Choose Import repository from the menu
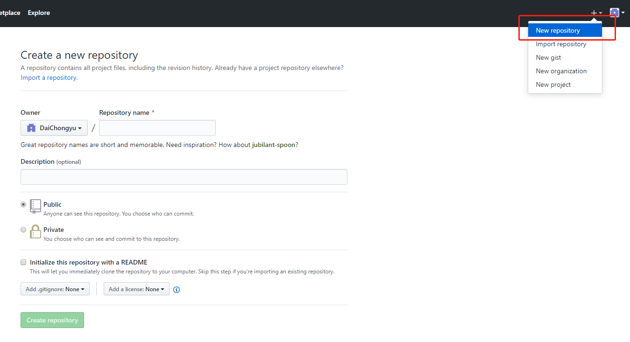The image size is (630, 342). coord(565,44)
